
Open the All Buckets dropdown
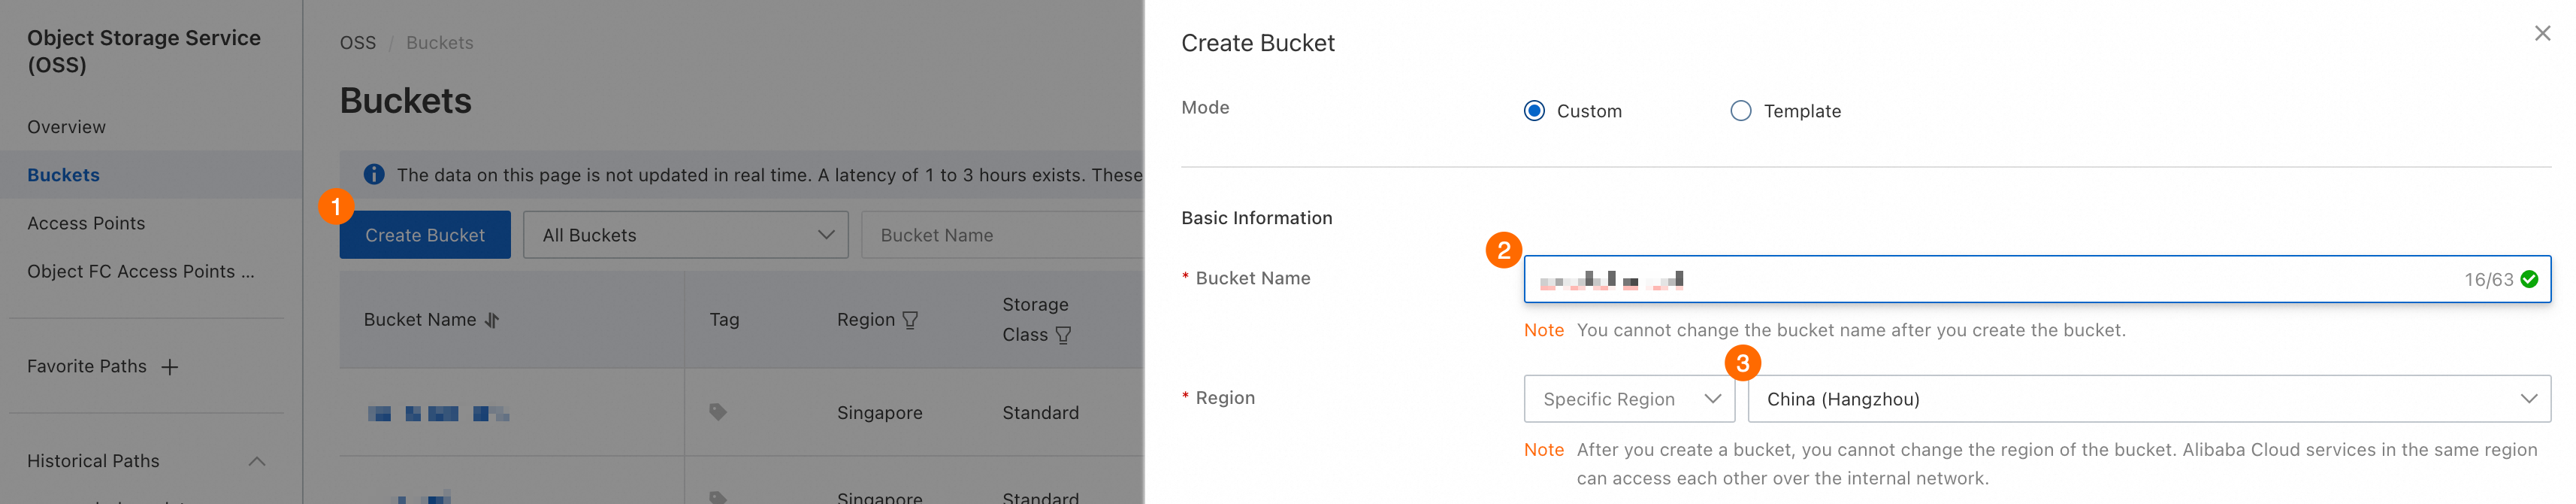tap(685, 235)
